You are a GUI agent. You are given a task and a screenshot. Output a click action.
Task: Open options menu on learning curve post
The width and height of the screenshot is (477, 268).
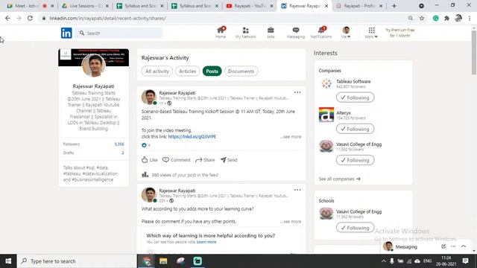[x=297, y=190]
